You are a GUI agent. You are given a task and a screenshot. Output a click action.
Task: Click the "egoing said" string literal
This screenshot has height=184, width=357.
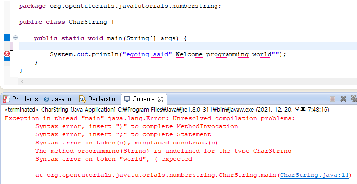pyautogui.click(x=147, y=54)
